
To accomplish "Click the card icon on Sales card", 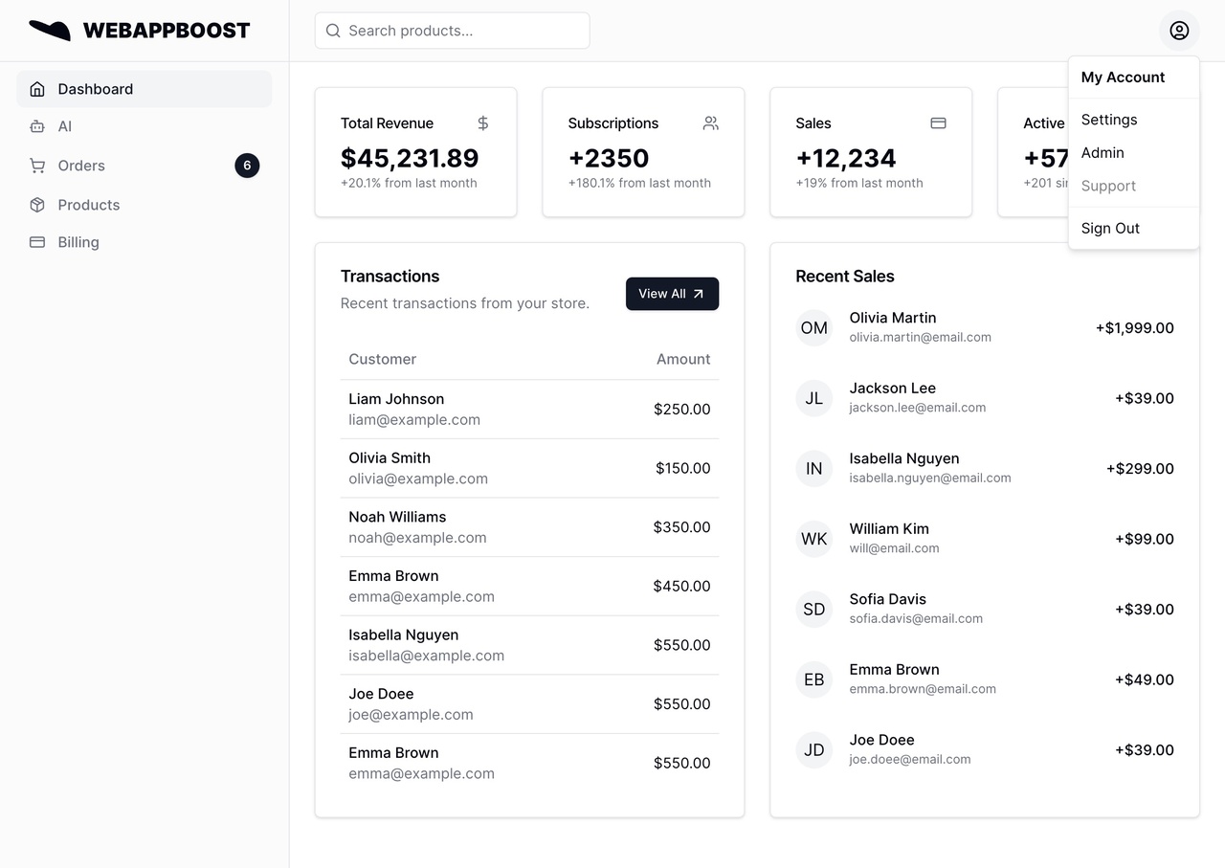I will coord(938,122).
